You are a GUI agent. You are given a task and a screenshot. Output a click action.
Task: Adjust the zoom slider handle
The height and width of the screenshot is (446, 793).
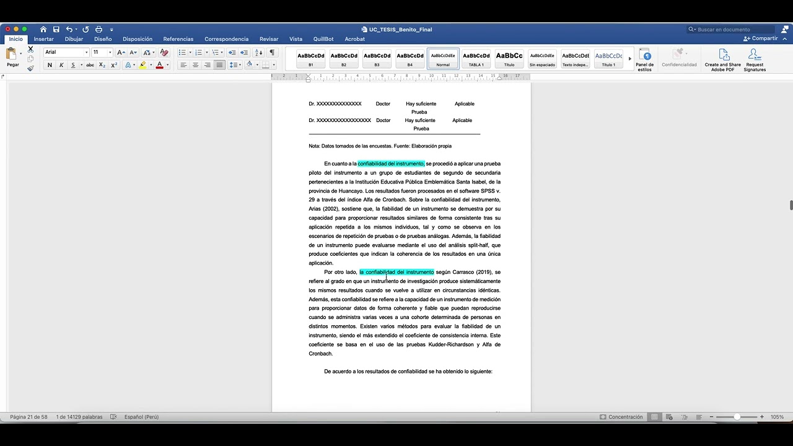tap(737, 417)
